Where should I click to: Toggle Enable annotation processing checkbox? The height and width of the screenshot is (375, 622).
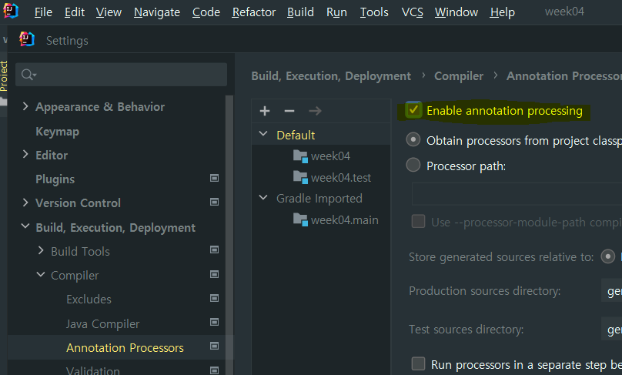click(x=414, y=110)
